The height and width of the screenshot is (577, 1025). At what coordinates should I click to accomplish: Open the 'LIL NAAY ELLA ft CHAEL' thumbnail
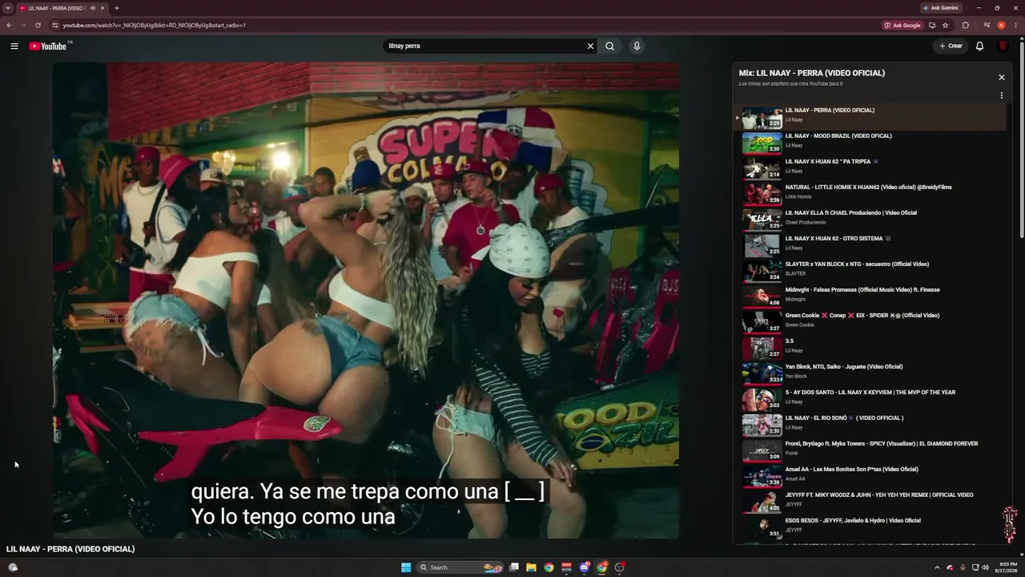tap(762, 220)
